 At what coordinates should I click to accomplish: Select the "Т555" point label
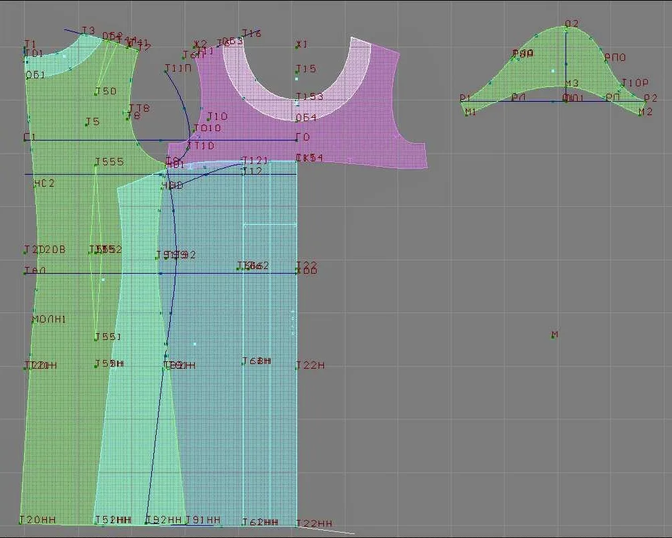(x=109, y=161)
